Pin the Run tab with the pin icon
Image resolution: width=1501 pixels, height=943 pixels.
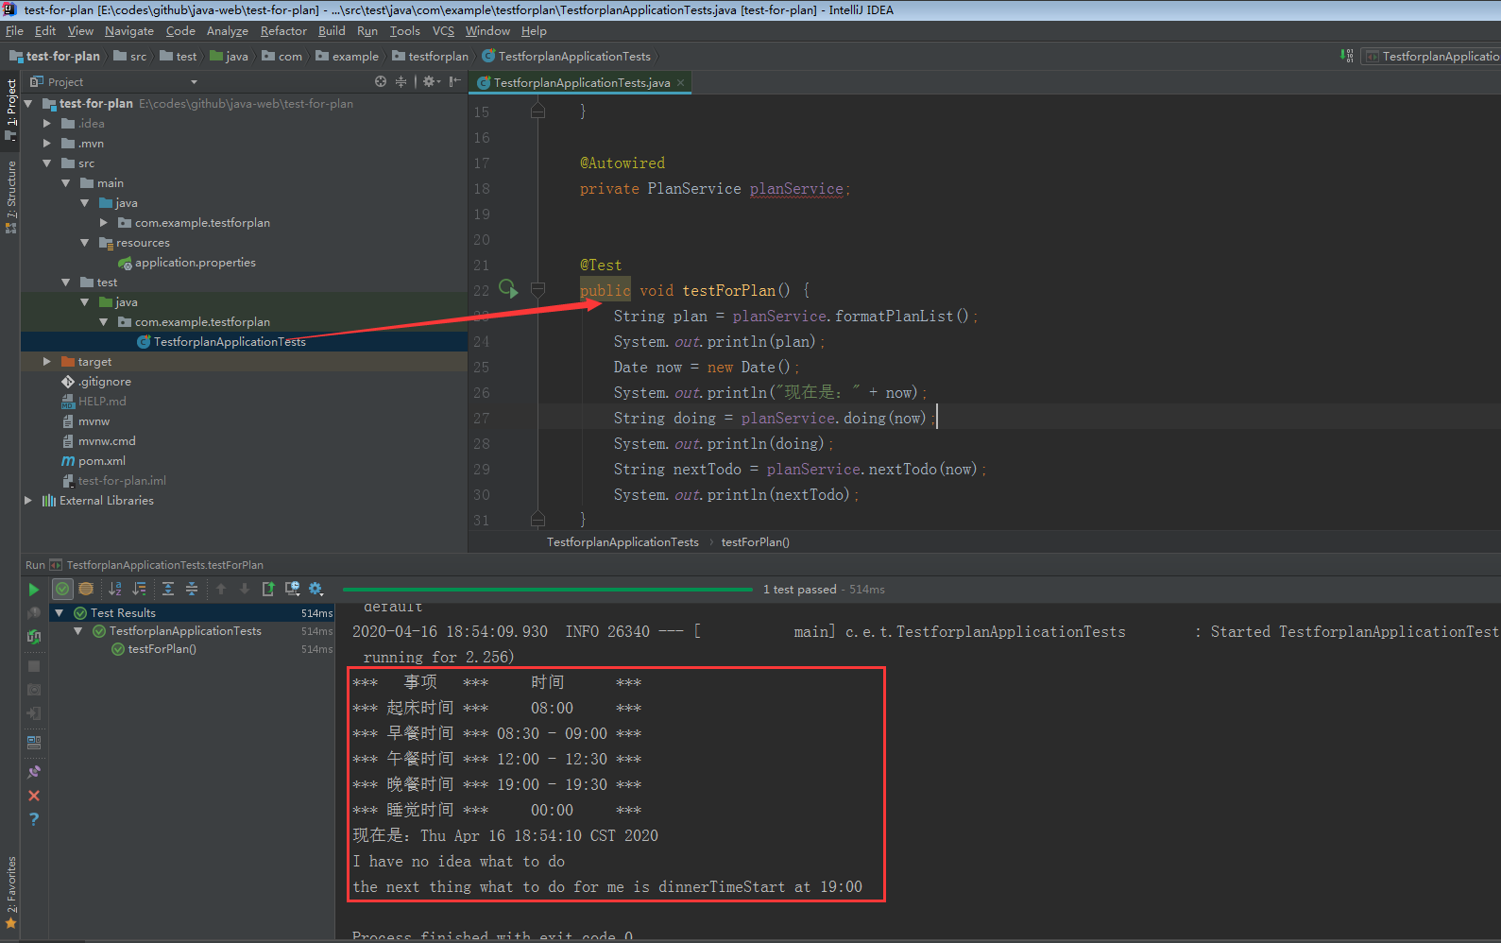[34, 772]
